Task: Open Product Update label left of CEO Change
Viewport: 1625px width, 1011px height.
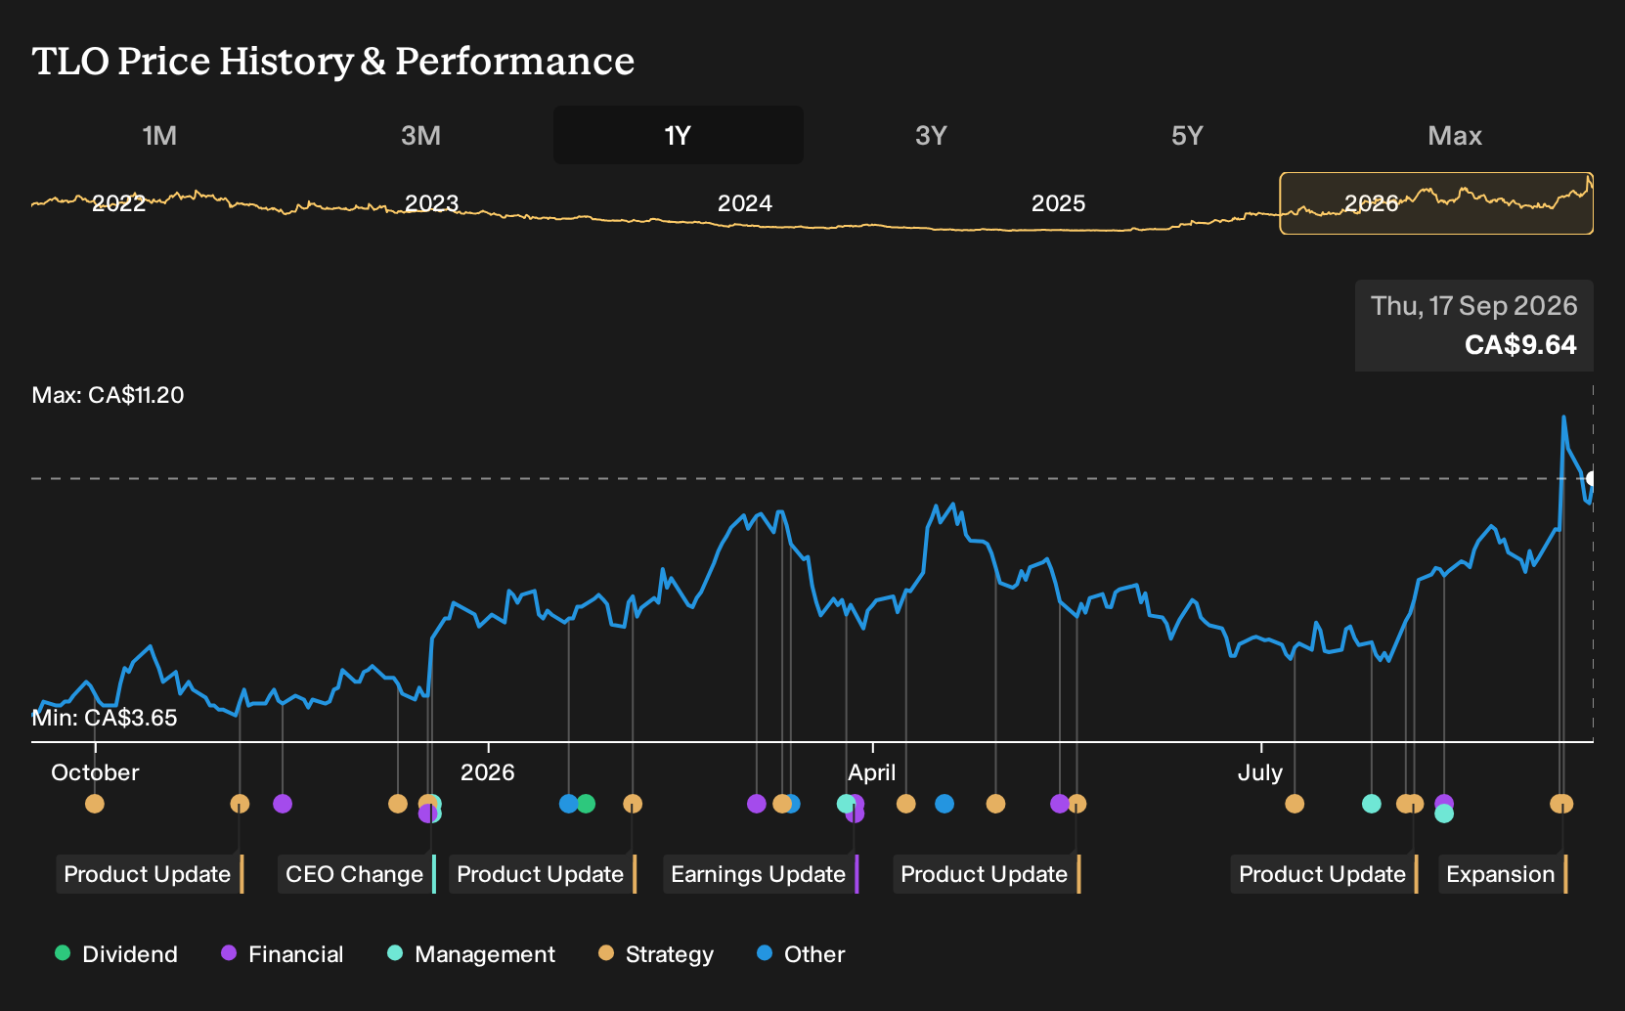Action: pyautogui.click(x=150, y=874)
